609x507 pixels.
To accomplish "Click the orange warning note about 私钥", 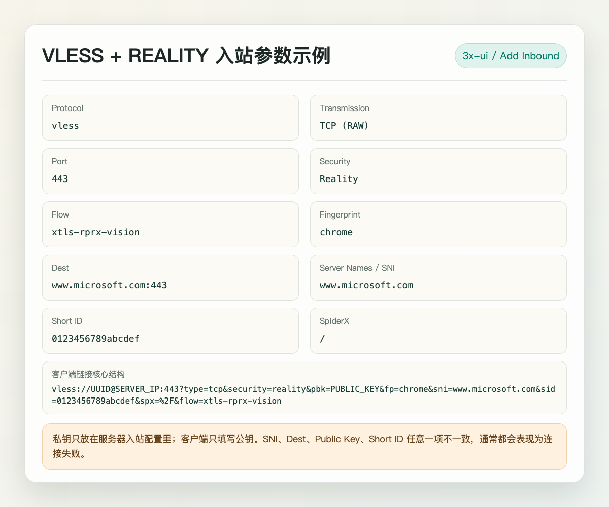I will point(304,447).
